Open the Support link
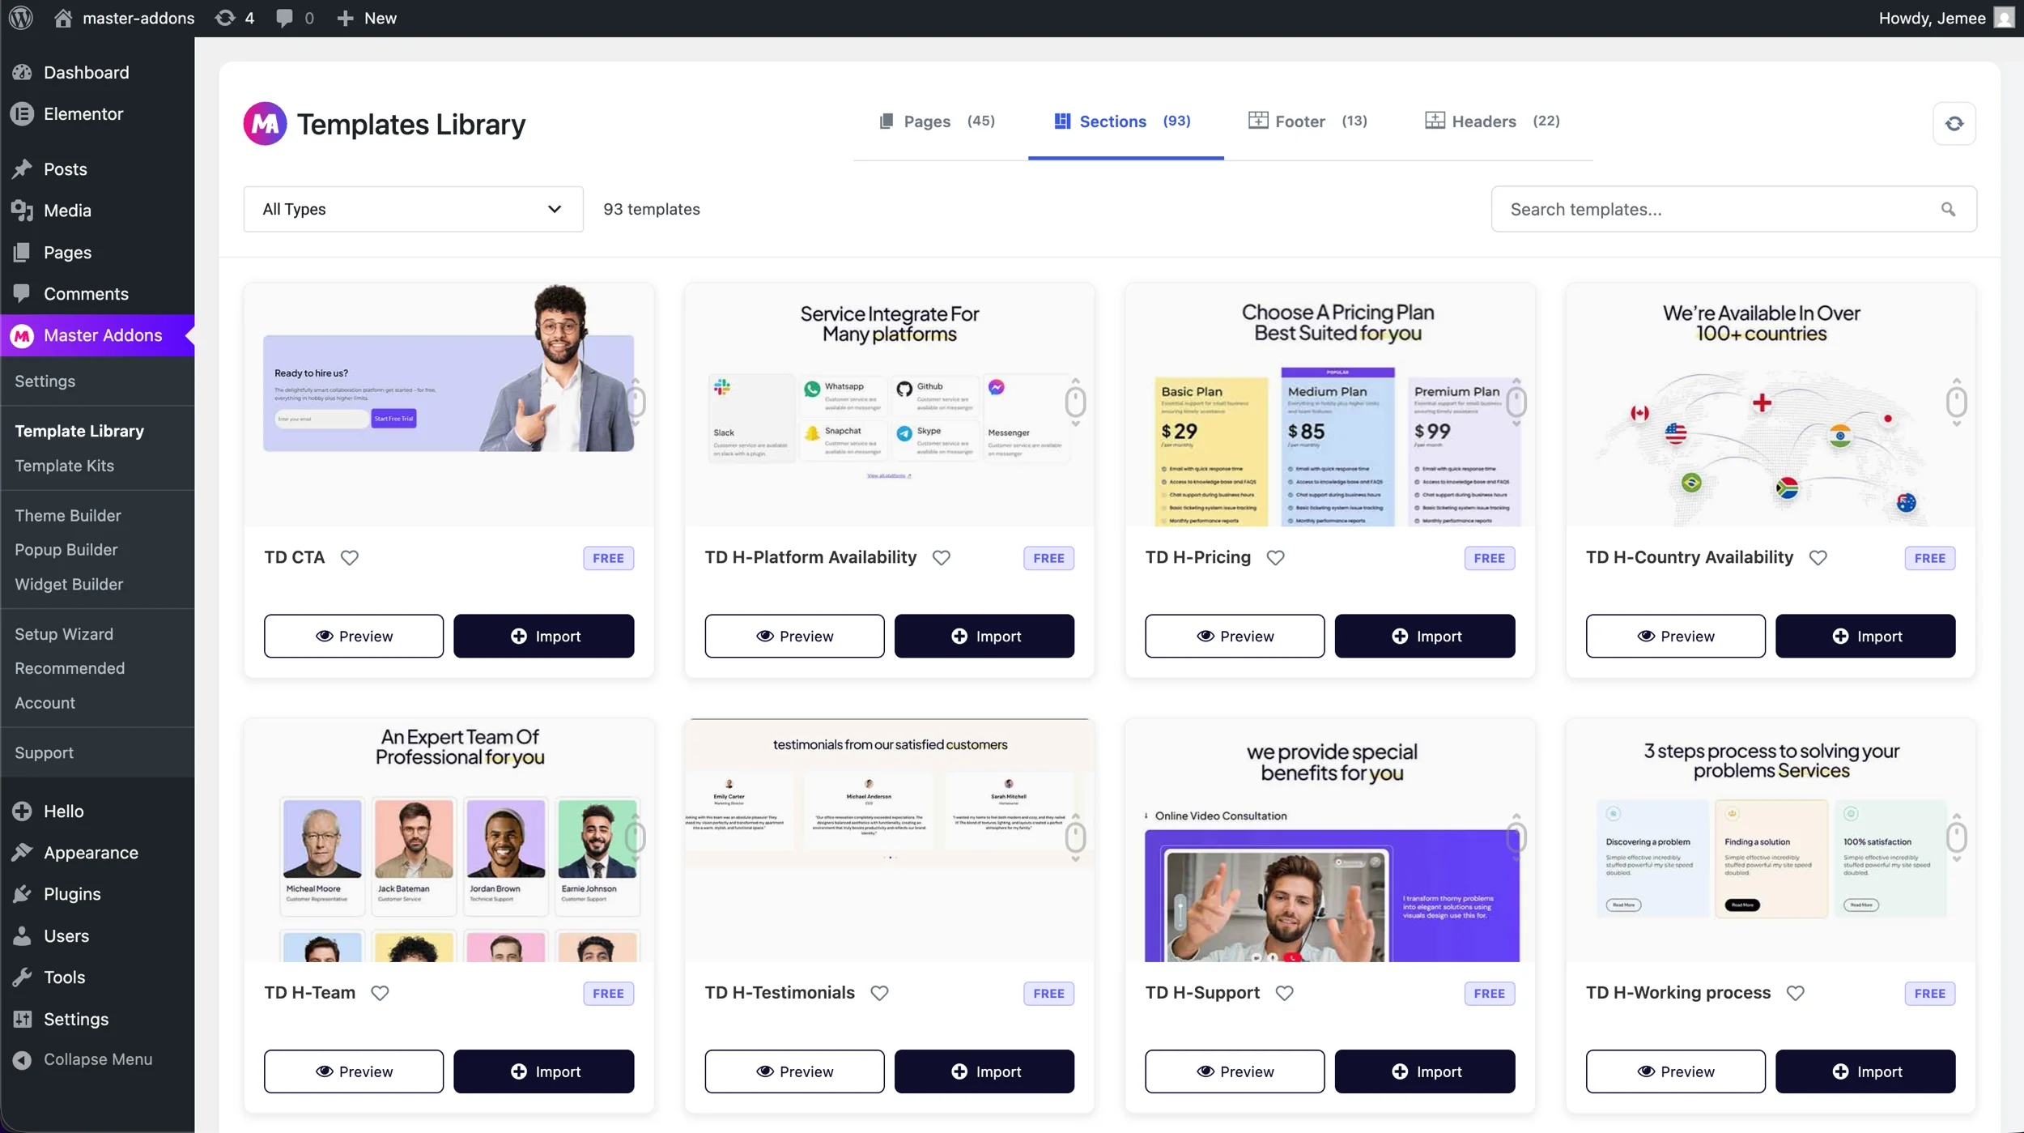This screenshot has width=2024, height=1133. pyautogui.click(x=44, y=752)
